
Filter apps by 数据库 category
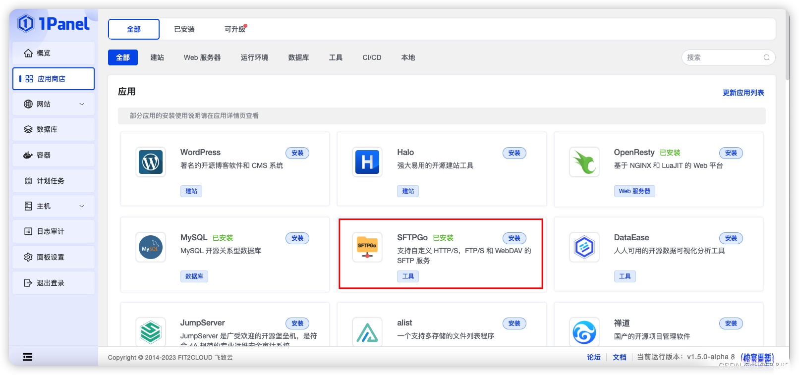(x=298, y=57)
